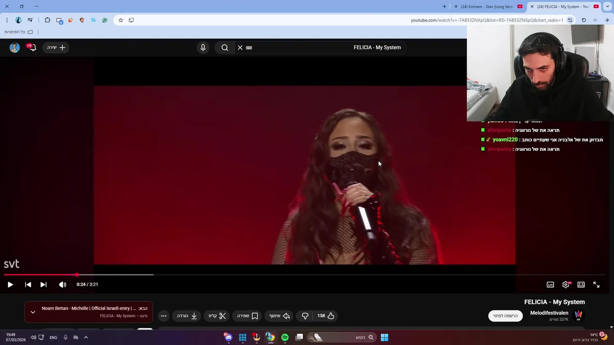Screen dimensions: 614x345
Task: Open Chrome profile avatar
Action: tap(19, 20)
